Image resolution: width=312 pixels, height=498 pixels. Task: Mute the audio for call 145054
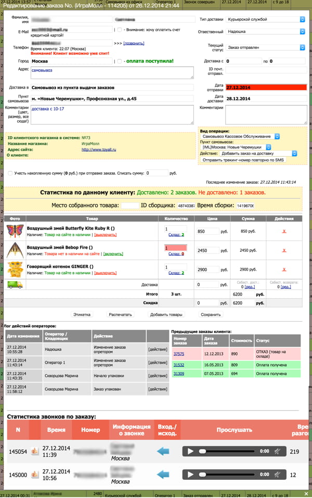click(x=277, y=451)
